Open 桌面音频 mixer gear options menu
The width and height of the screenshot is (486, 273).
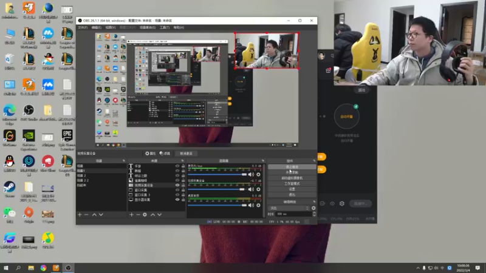(258, 205)
